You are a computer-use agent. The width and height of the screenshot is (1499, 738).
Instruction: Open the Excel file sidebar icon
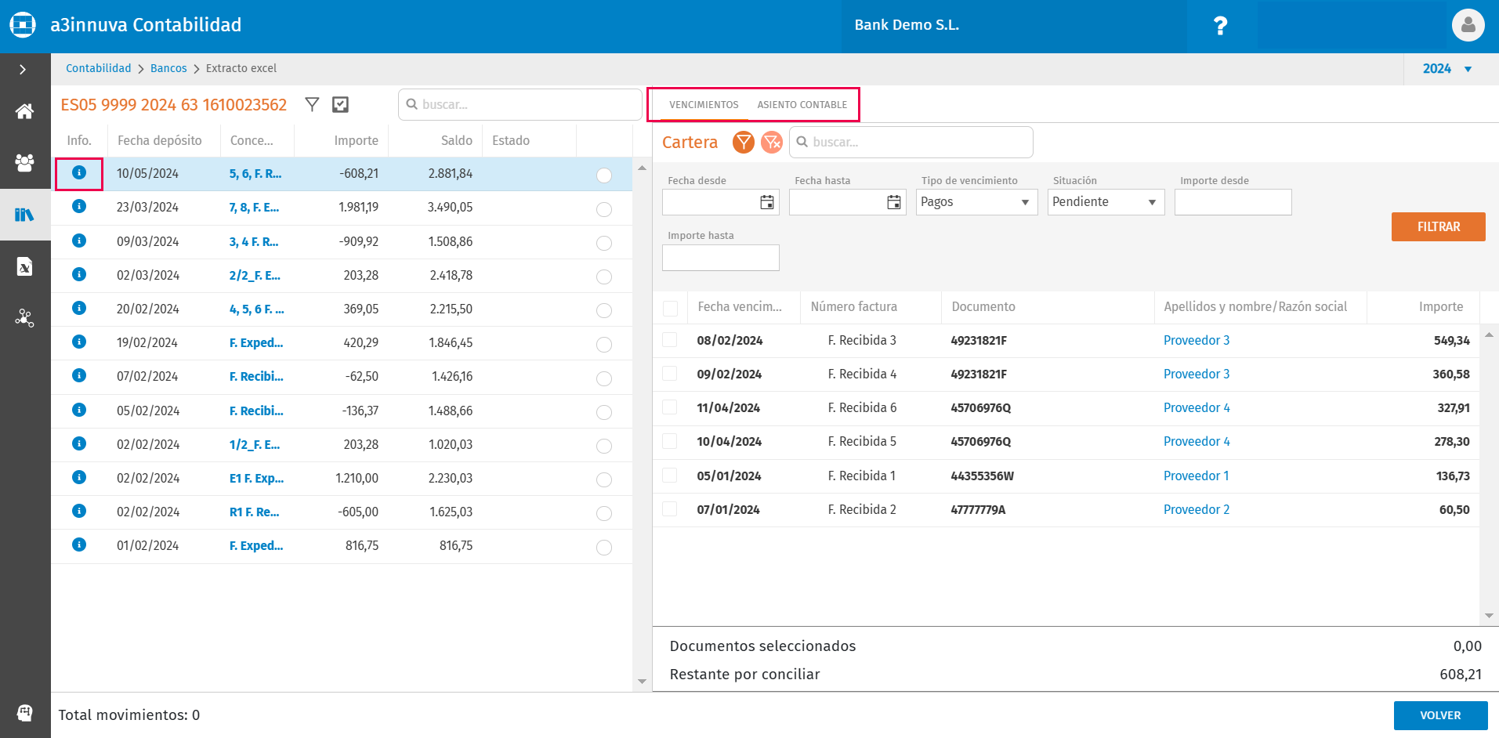[x=24, y=266]
